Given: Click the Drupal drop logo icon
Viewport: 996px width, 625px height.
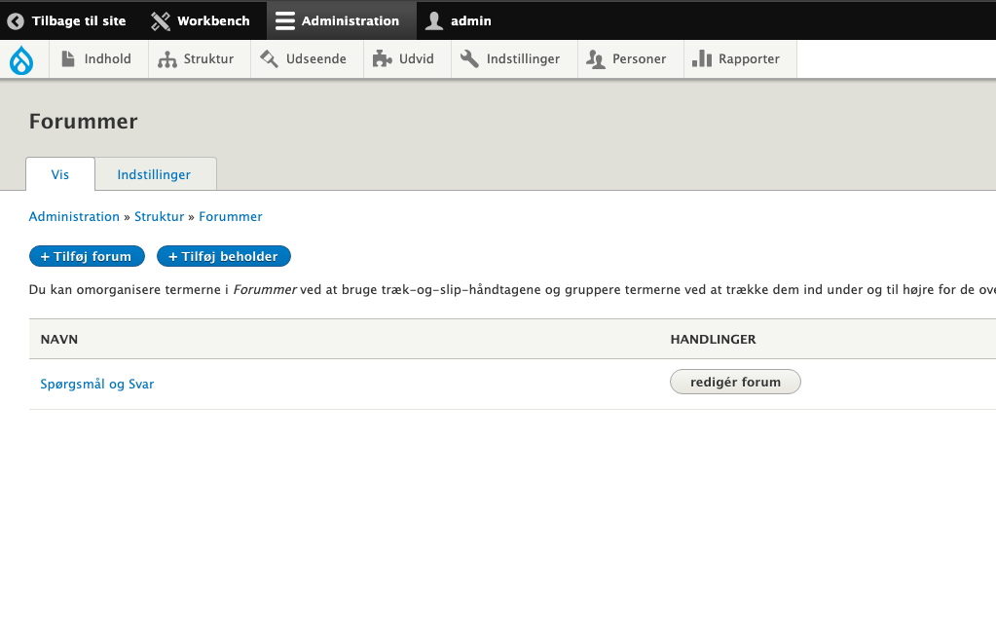Looking at the screenshot, I should point(21,59).
